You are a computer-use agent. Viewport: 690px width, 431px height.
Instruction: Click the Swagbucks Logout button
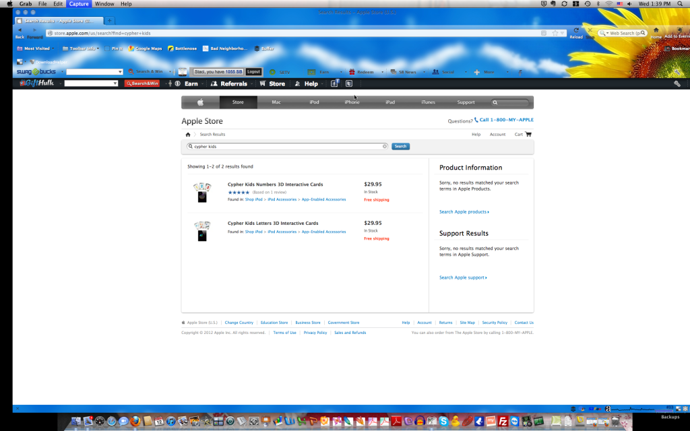point(253,71)
